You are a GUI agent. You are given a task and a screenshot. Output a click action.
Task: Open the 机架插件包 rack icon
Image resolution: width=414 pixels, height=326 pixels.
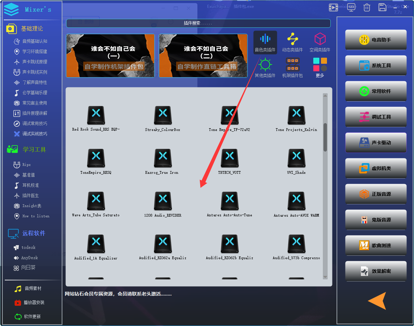pyautogui.click(x=292, y=64)
